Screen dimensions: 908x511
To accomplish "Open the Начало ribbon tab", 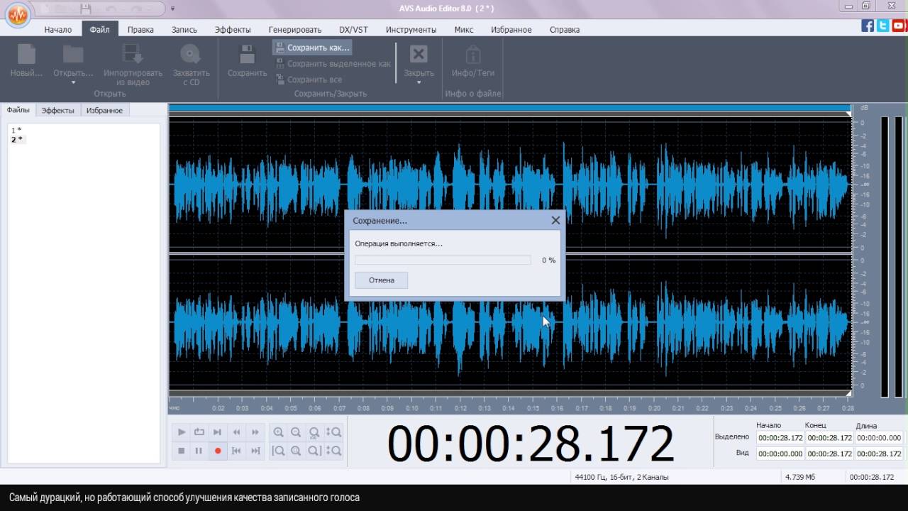I will click(x=58, y=30).
